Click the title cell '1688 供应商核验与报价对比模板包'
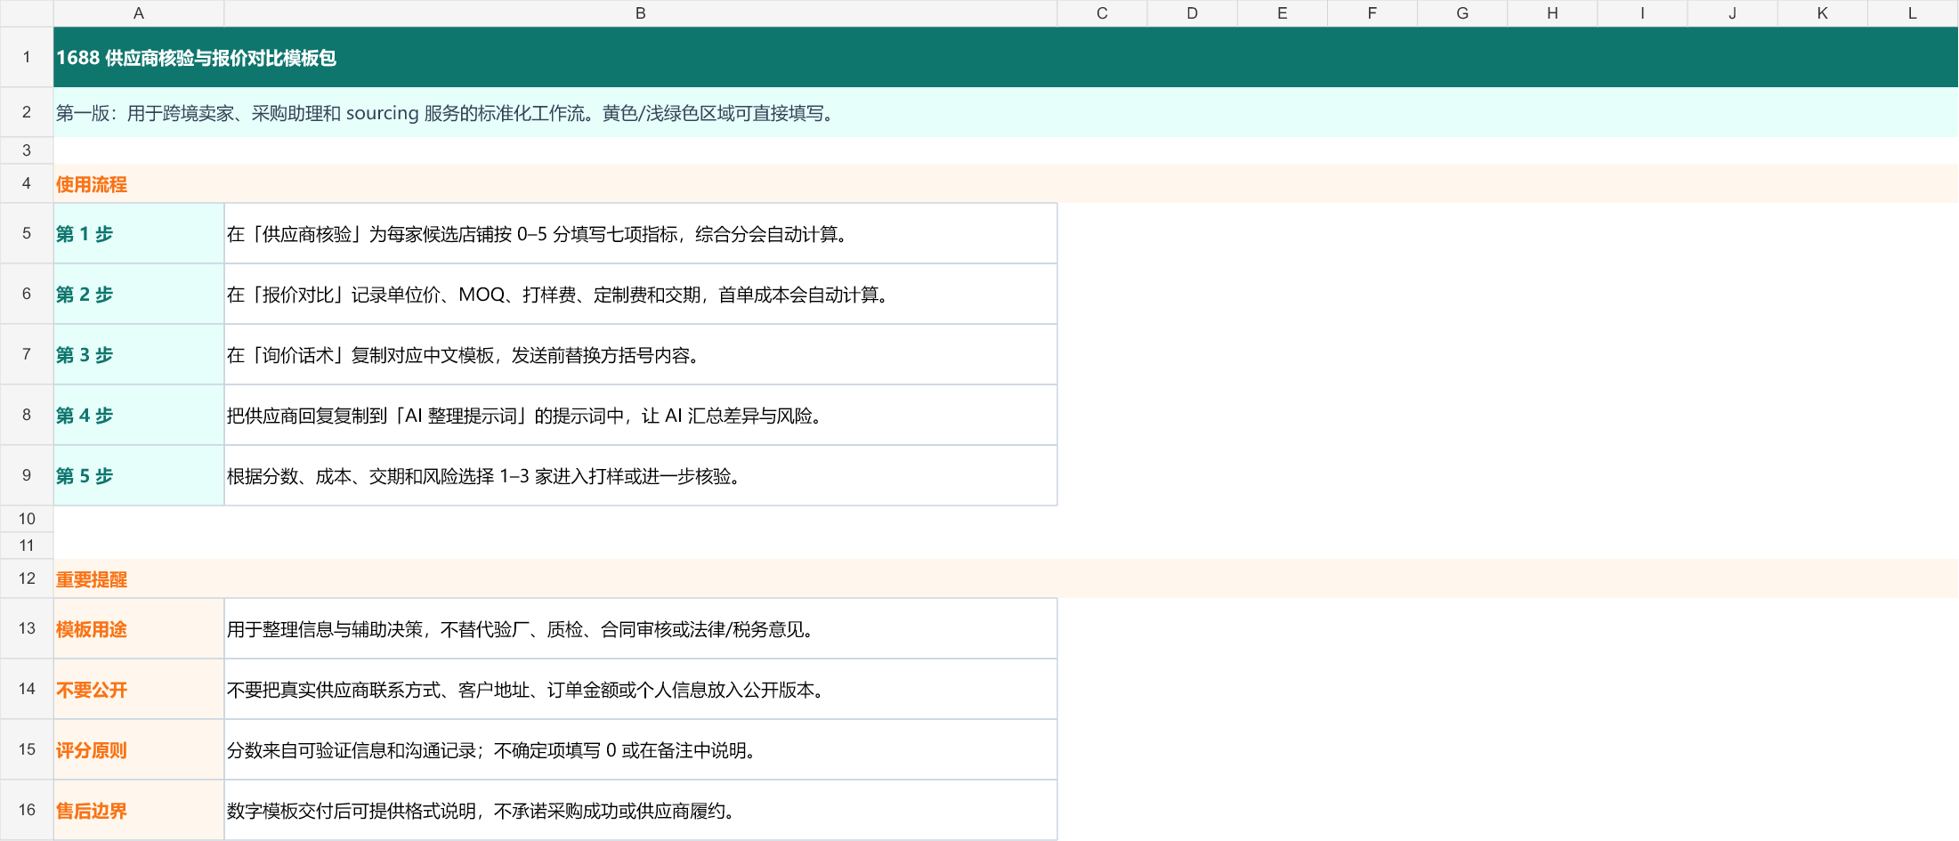This screenshot has height=841, width=1959. click(x=1006, y=57)
